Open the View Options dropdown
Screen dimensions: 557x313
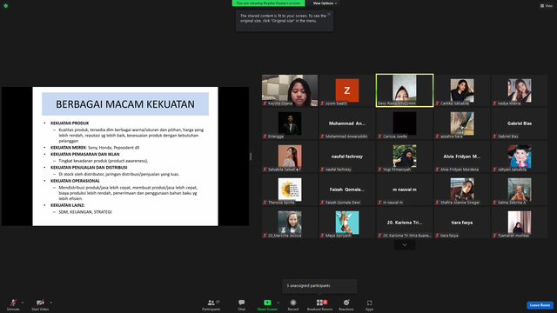(x=325, y=3)
